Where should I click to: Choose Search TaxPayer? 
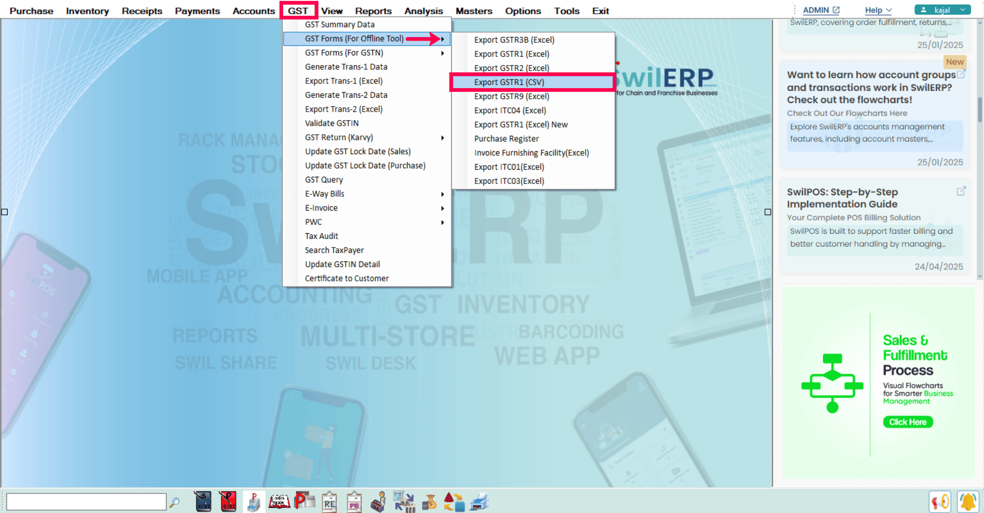tap(367, 250)
